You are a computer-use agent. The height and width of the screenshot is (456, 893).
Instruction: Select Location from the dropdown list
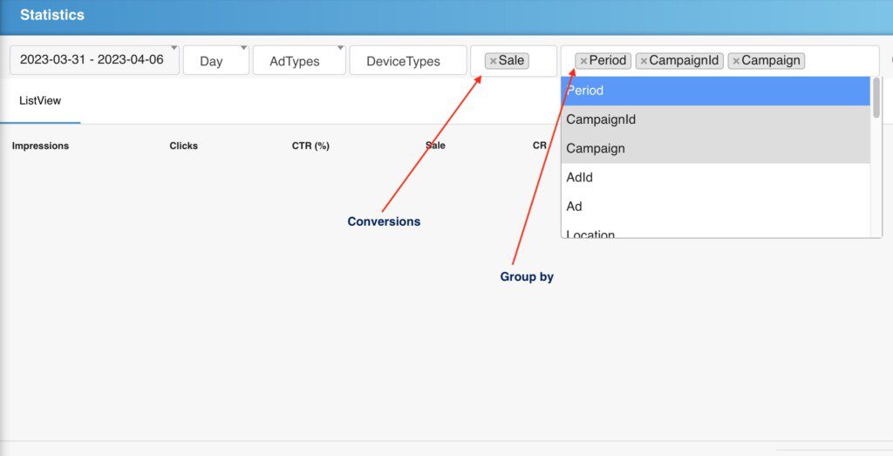(x=715, y=232)
